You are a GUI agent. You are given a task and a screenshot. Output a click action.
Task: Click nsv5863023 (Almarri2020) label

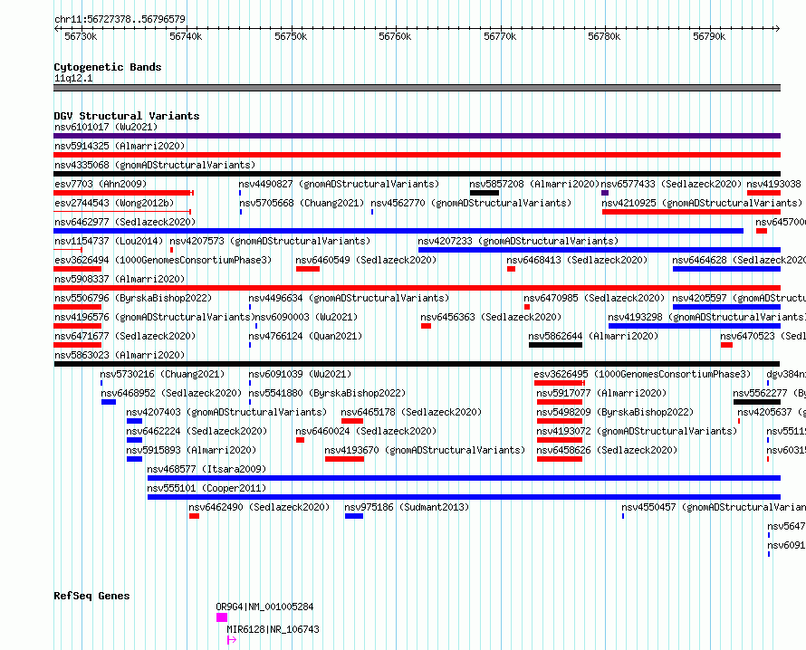pyautogui.click(x=120, y=355)
